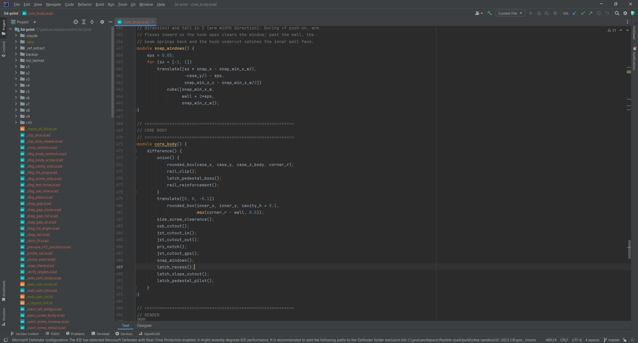Open the Navigate menu
The image size is (638, 343).
tap(53, 4)
